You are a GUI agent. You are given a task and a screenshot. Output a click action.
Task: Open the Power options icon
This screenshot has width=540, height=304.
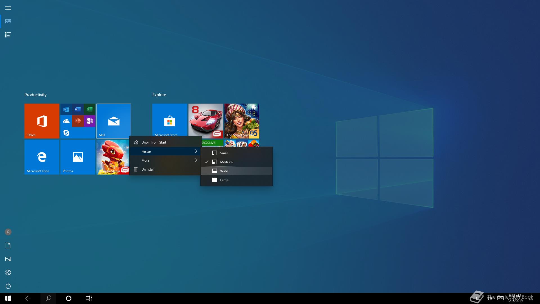pyautogui.click(x=8, y=286)
